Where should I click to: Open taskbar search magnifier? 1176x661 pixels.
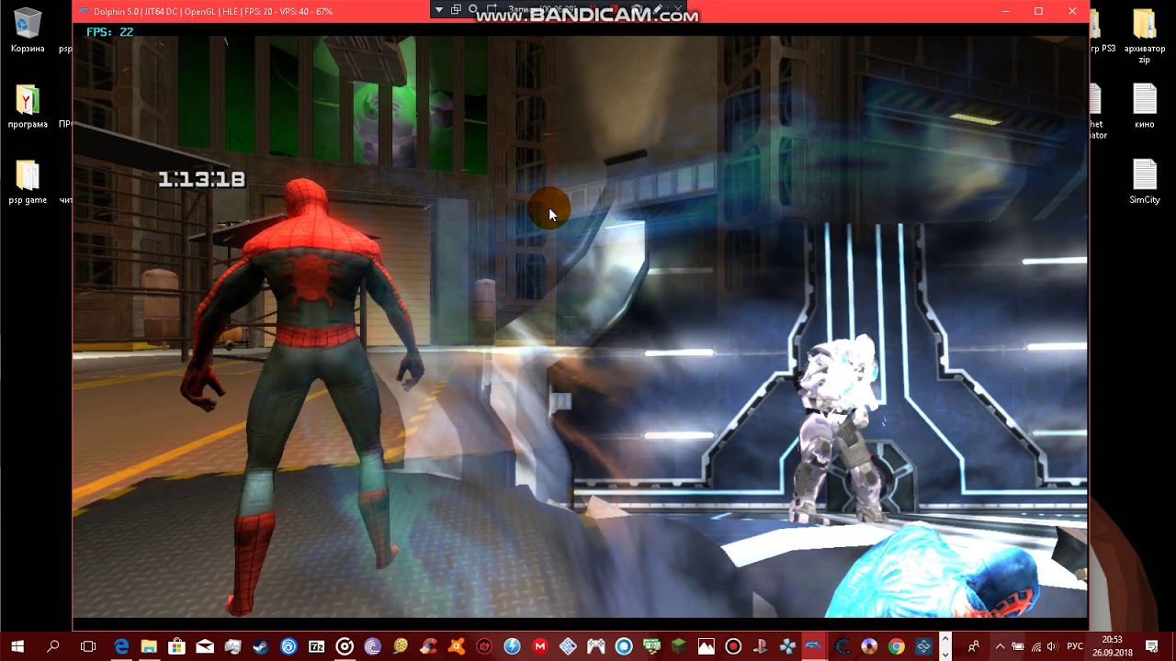pos(53,646)
